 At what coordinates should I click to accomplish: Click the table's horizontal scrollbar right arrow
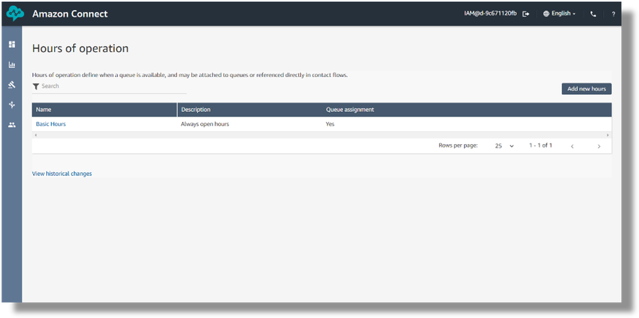[x=607, y=135]
